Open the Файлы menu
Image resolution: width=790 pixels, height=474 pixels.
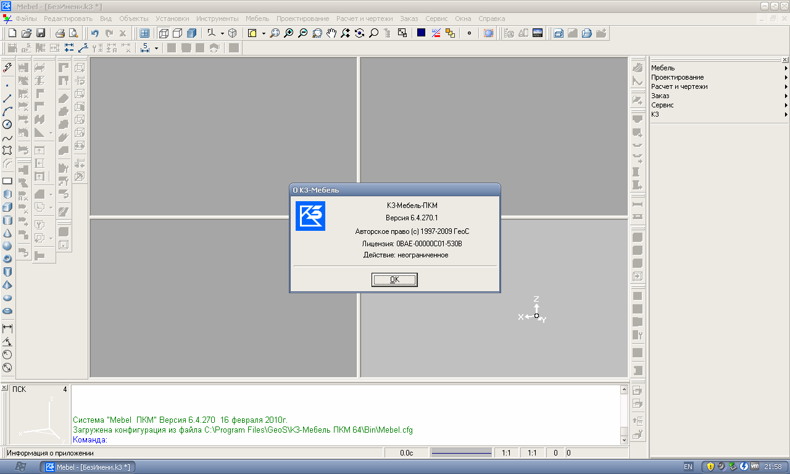(26, 19)
